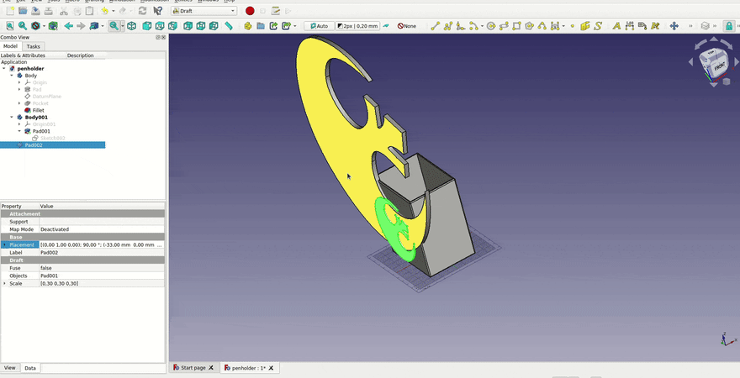Image resolution: width=740 pixels, height=378 pixels.
Task: Toggle construction mode icon
Action: tap(387, 26)
